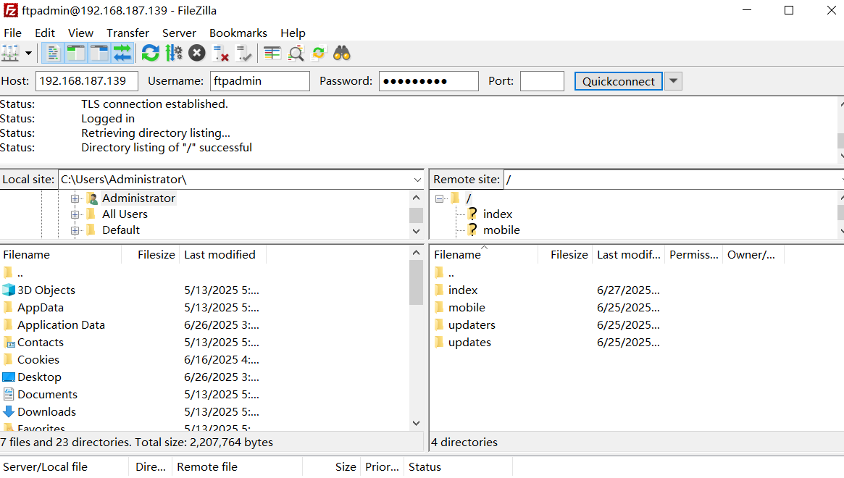Toggle directory comparison

(x=296, y=54)
